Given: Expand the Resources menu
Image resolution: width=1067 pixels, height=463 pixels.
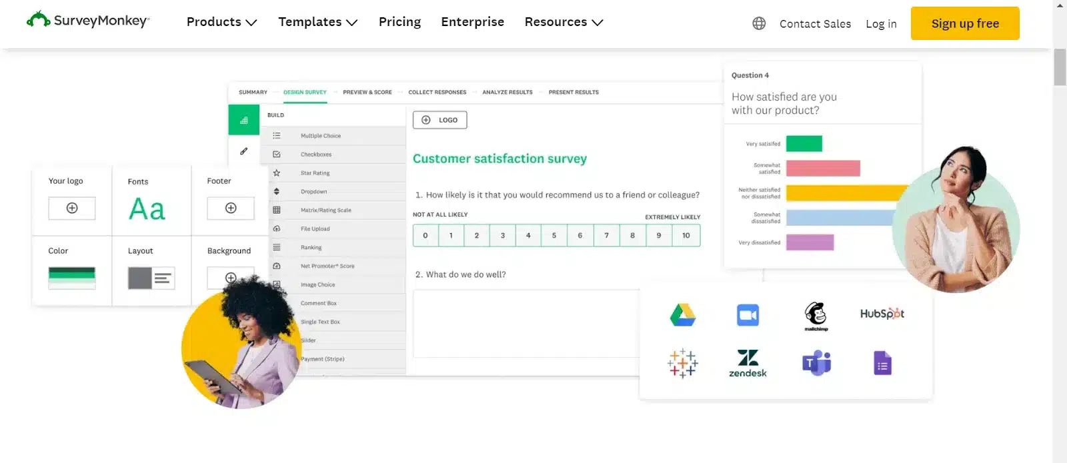Looking at the screenshot, I should click(564, 22).
